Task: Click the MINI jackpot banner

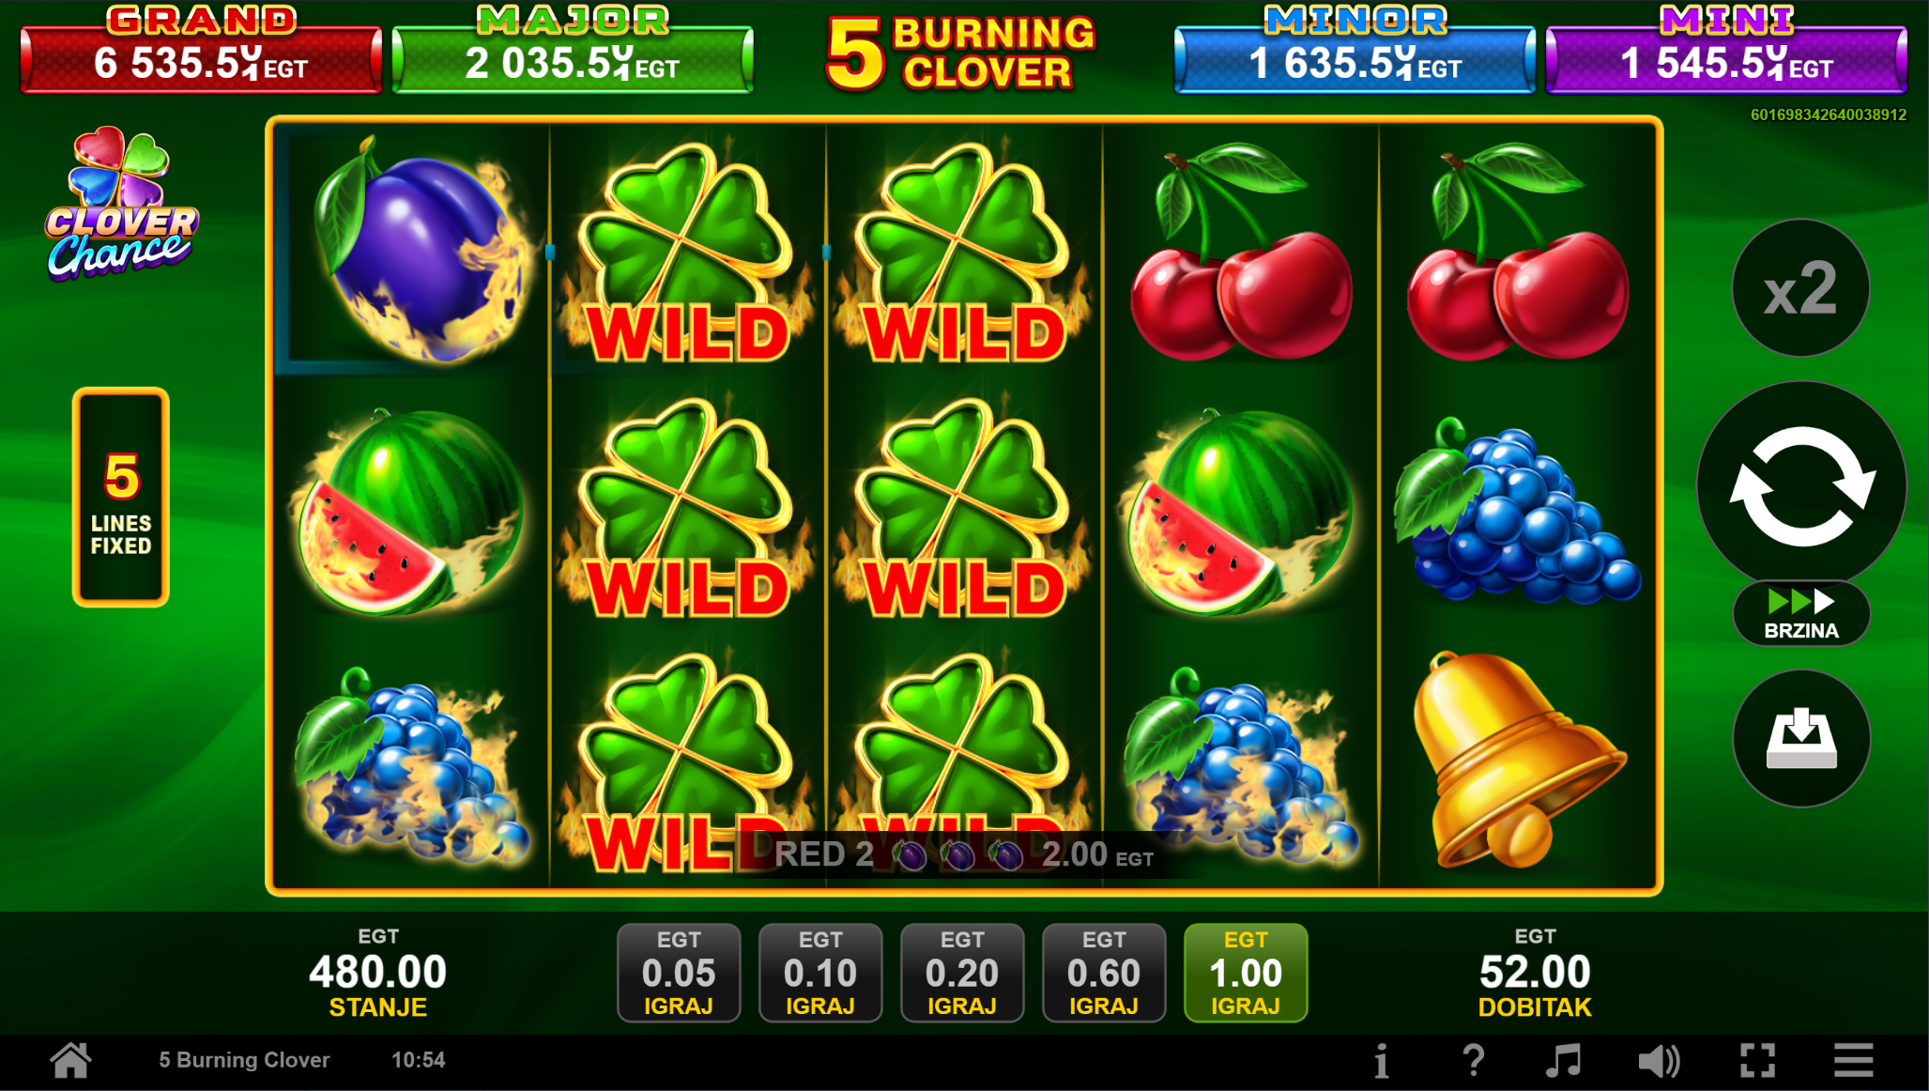Action: coord(1726,50)
